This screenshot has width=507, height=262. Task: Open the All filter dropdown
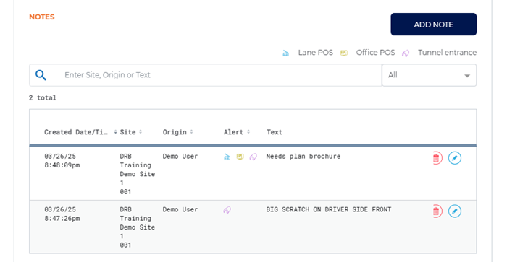point(429,75)
